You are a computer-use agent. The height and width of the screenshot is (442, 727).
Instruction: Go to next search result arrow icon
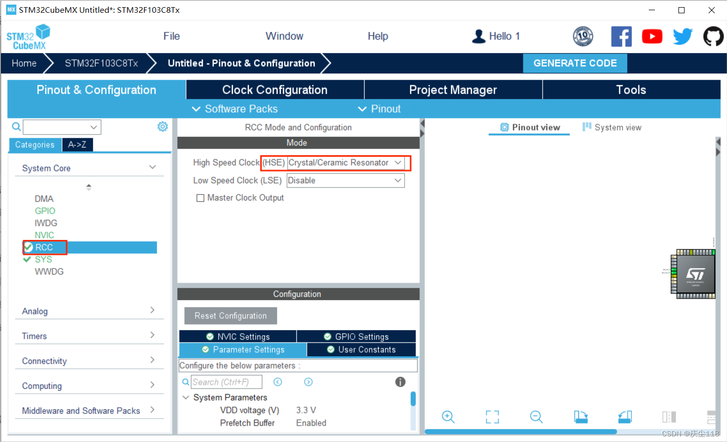[308, 382]
